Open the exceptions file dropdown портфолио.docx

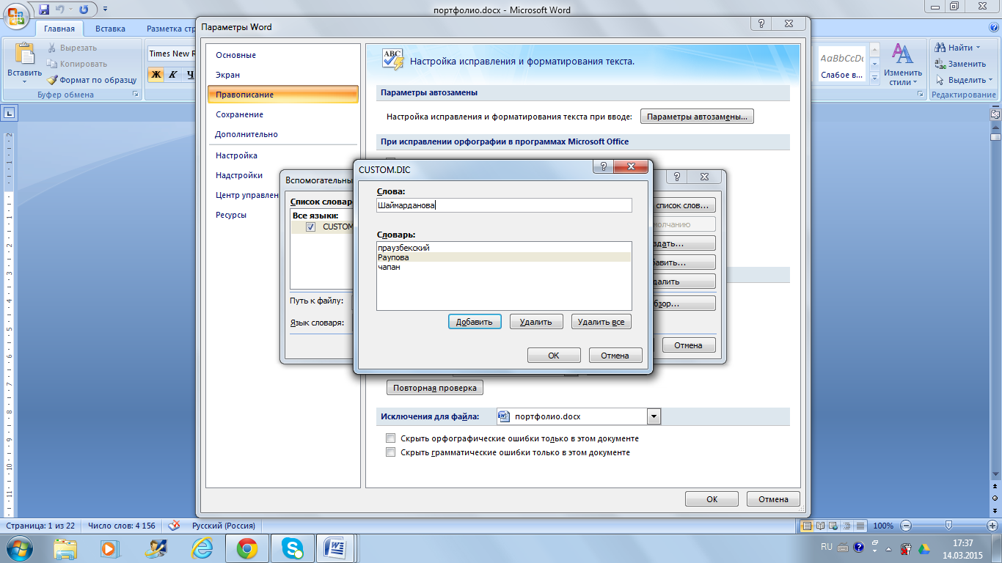[654, 416]
